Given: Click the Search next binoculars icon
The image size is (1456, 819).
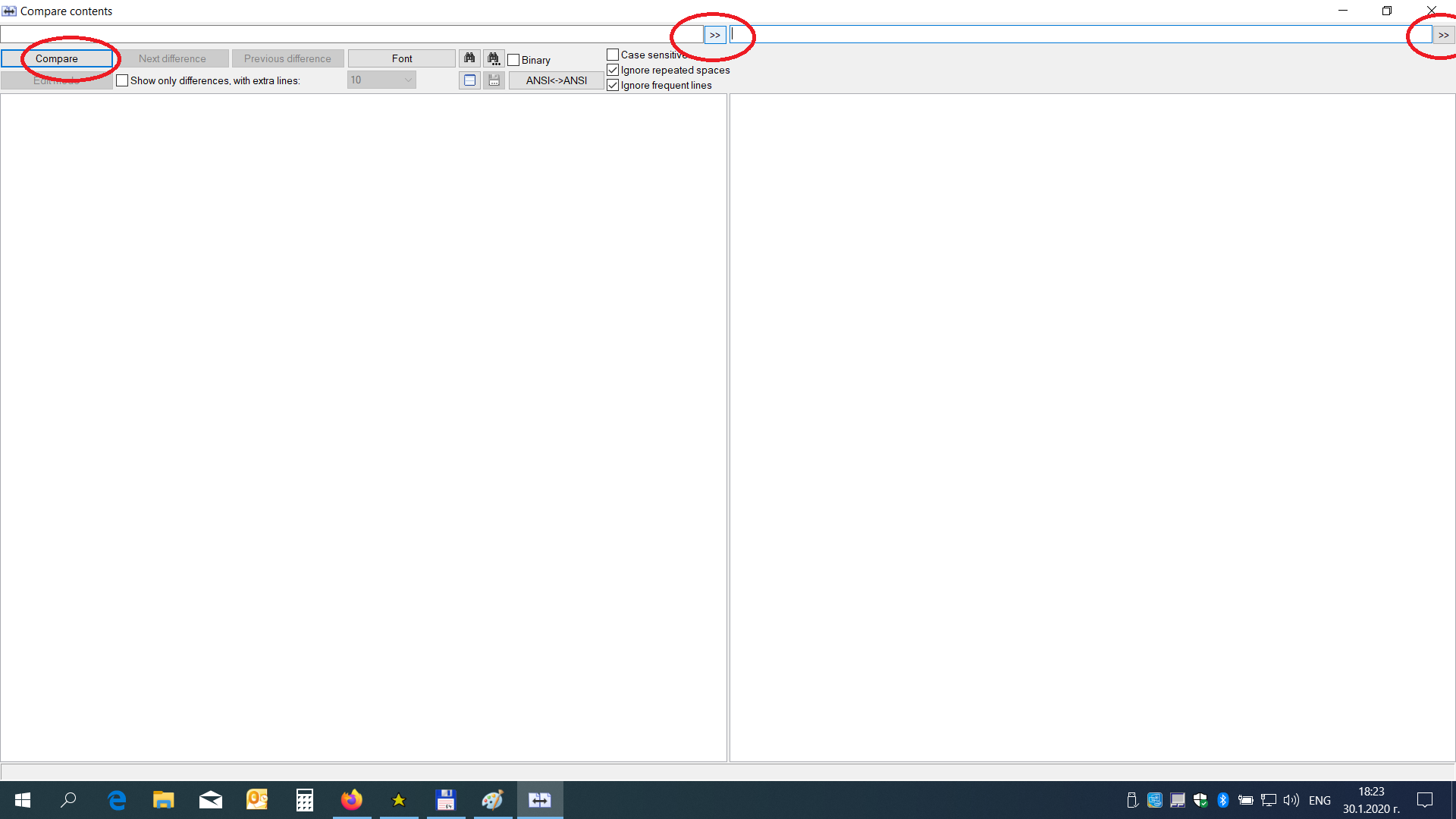Looking at the screenshot, I should pos(494,58).
